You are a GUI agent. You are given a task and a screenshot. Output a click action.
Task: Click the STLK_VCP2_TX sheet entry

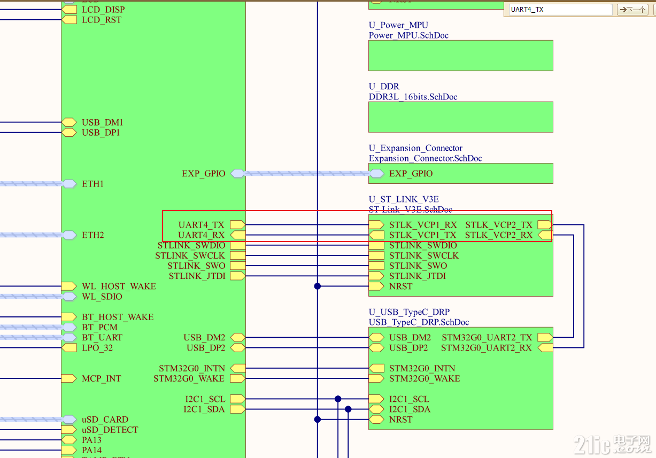[544, 224]
